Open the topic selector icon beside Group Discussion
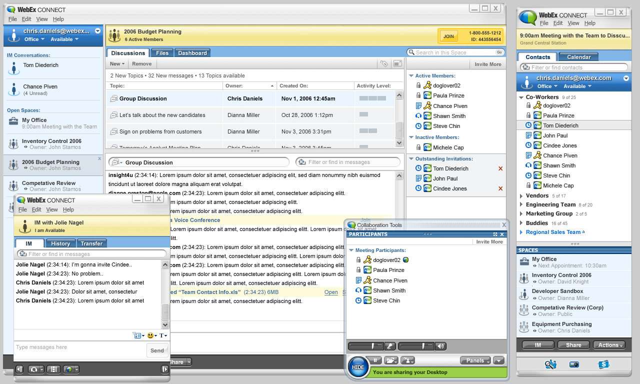640x384 pixels. point(116,162)
